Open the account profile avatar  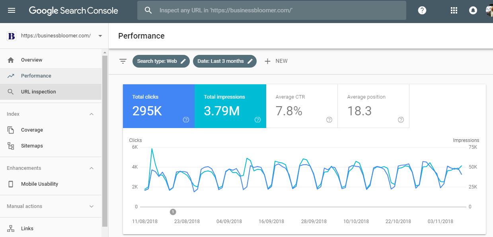point(489,10)
